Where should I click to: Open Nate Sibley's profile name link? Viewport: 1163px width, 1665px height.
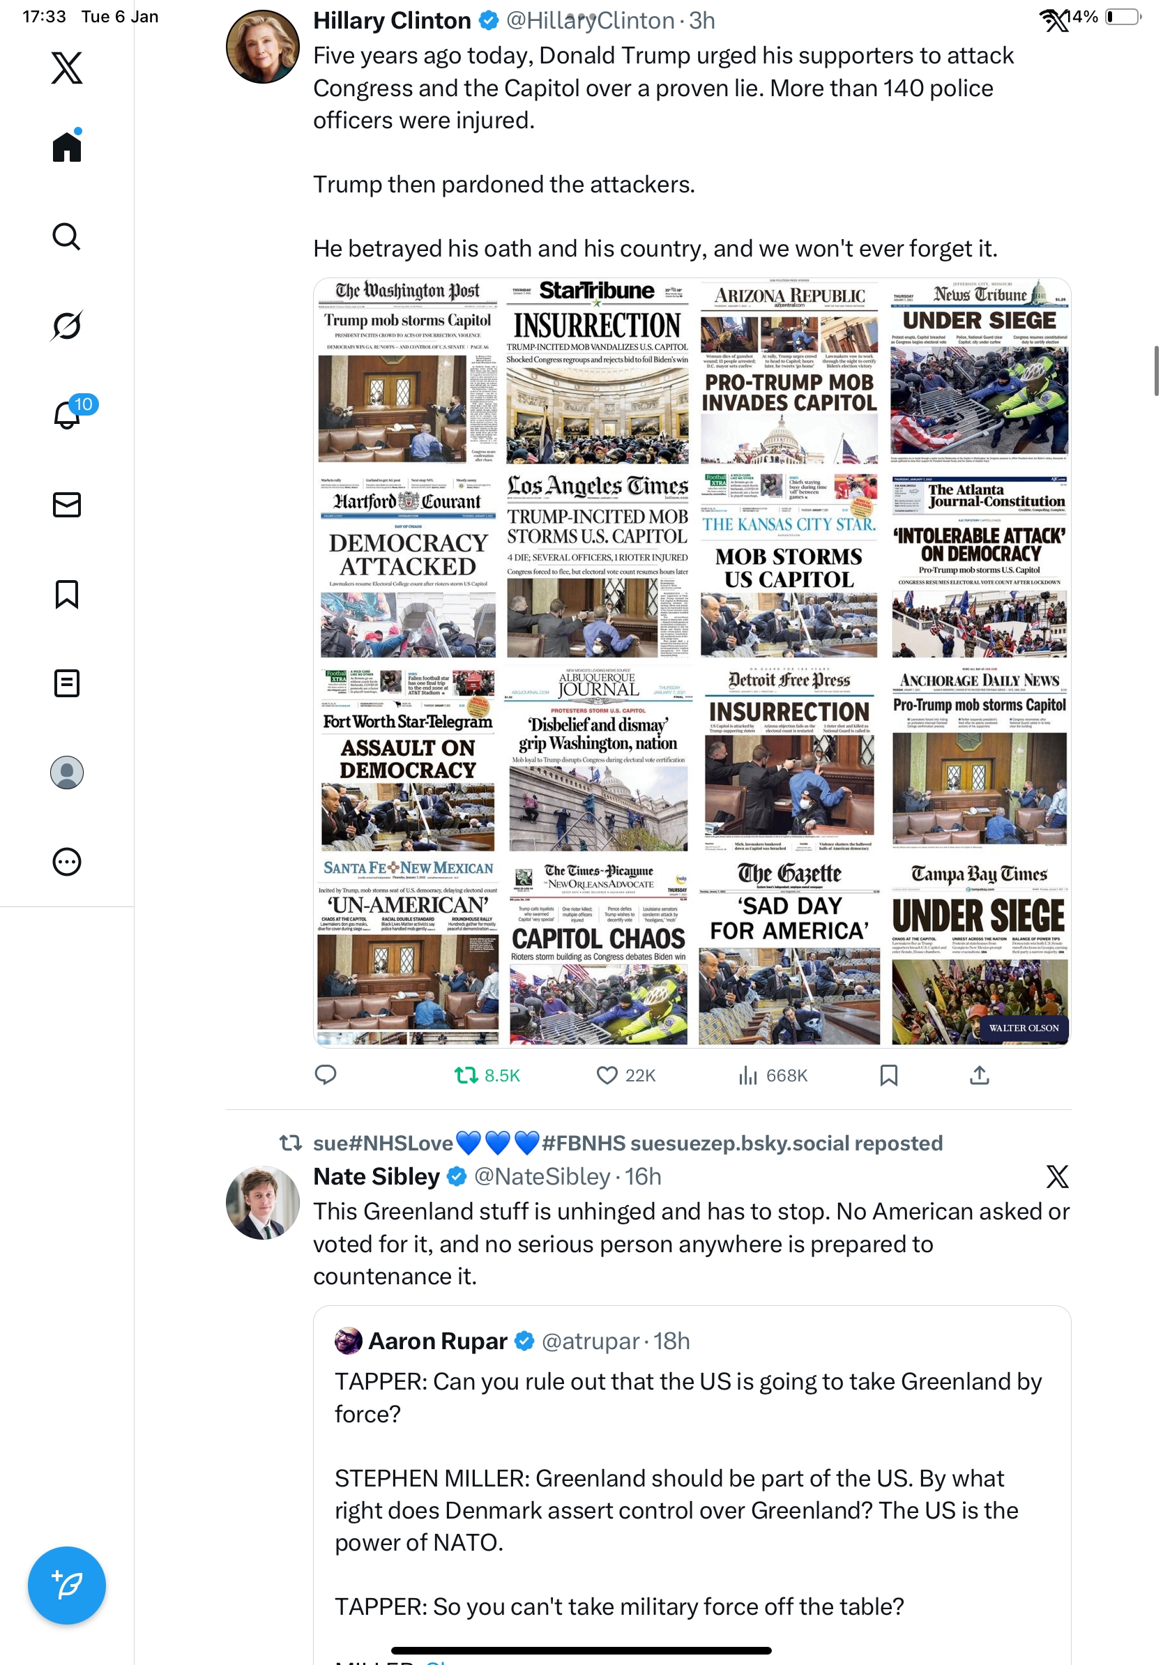pos(377,1176)
